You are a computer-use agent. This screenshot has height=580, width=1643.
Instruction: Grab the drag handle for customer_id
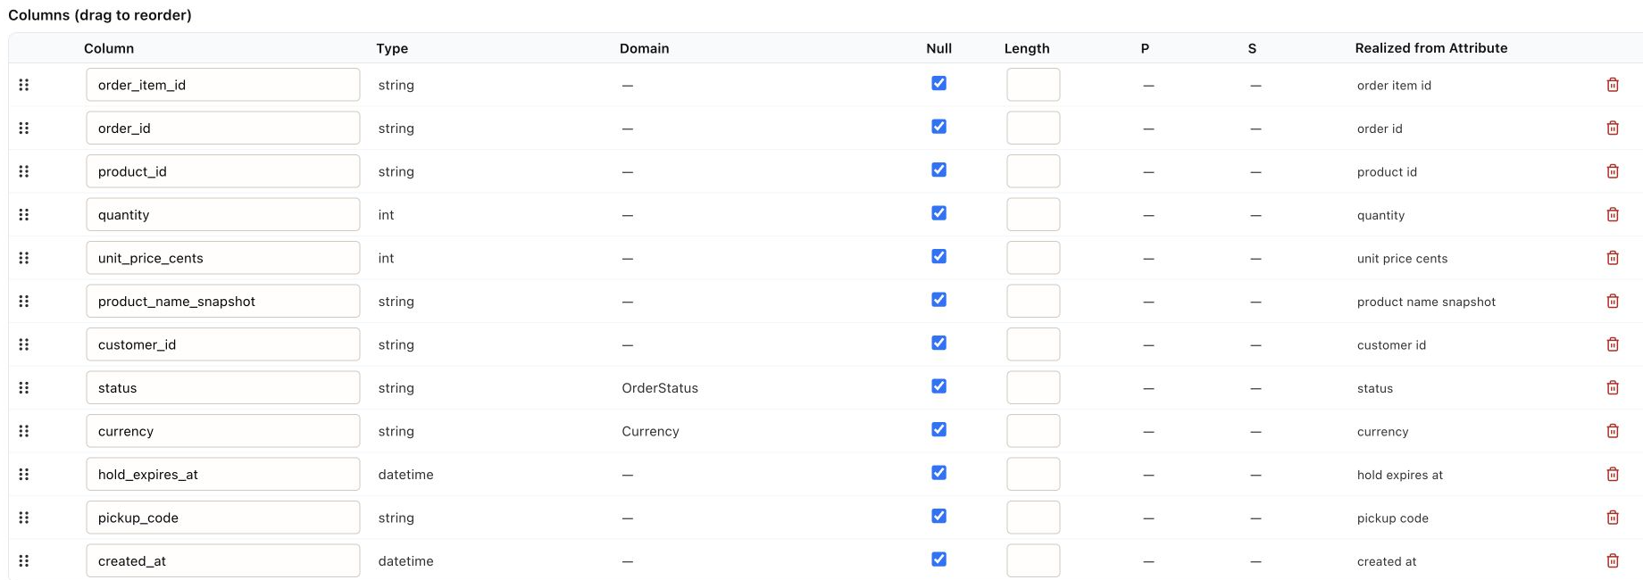(x=24, y=344)
